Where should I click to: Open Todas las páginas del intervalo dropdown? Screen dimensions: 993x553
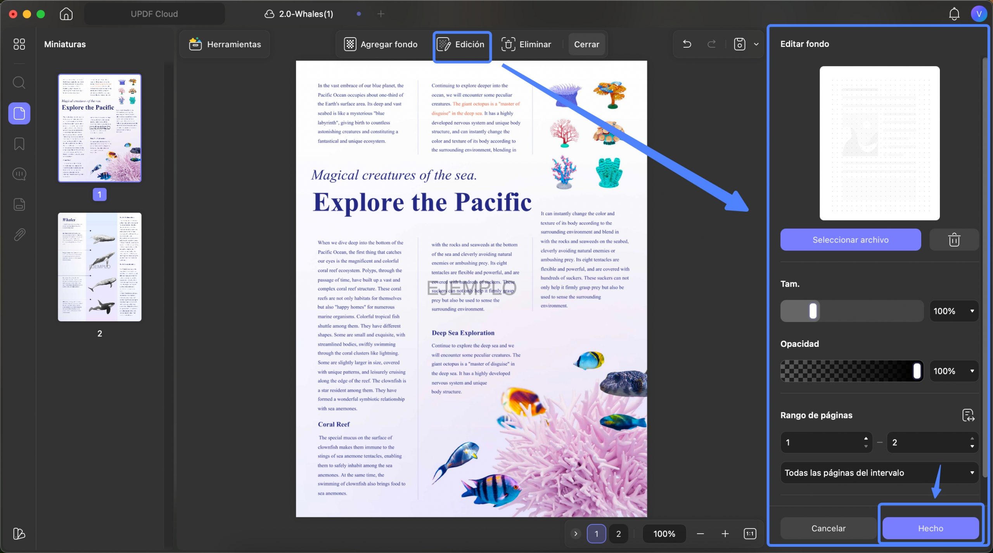(879, 473)
